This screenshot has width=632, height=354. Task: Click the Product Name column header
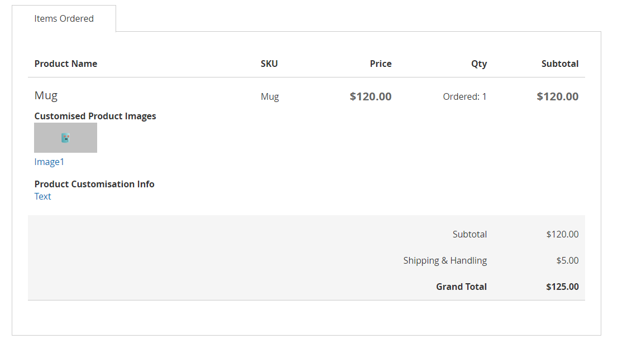coord(65,64)
